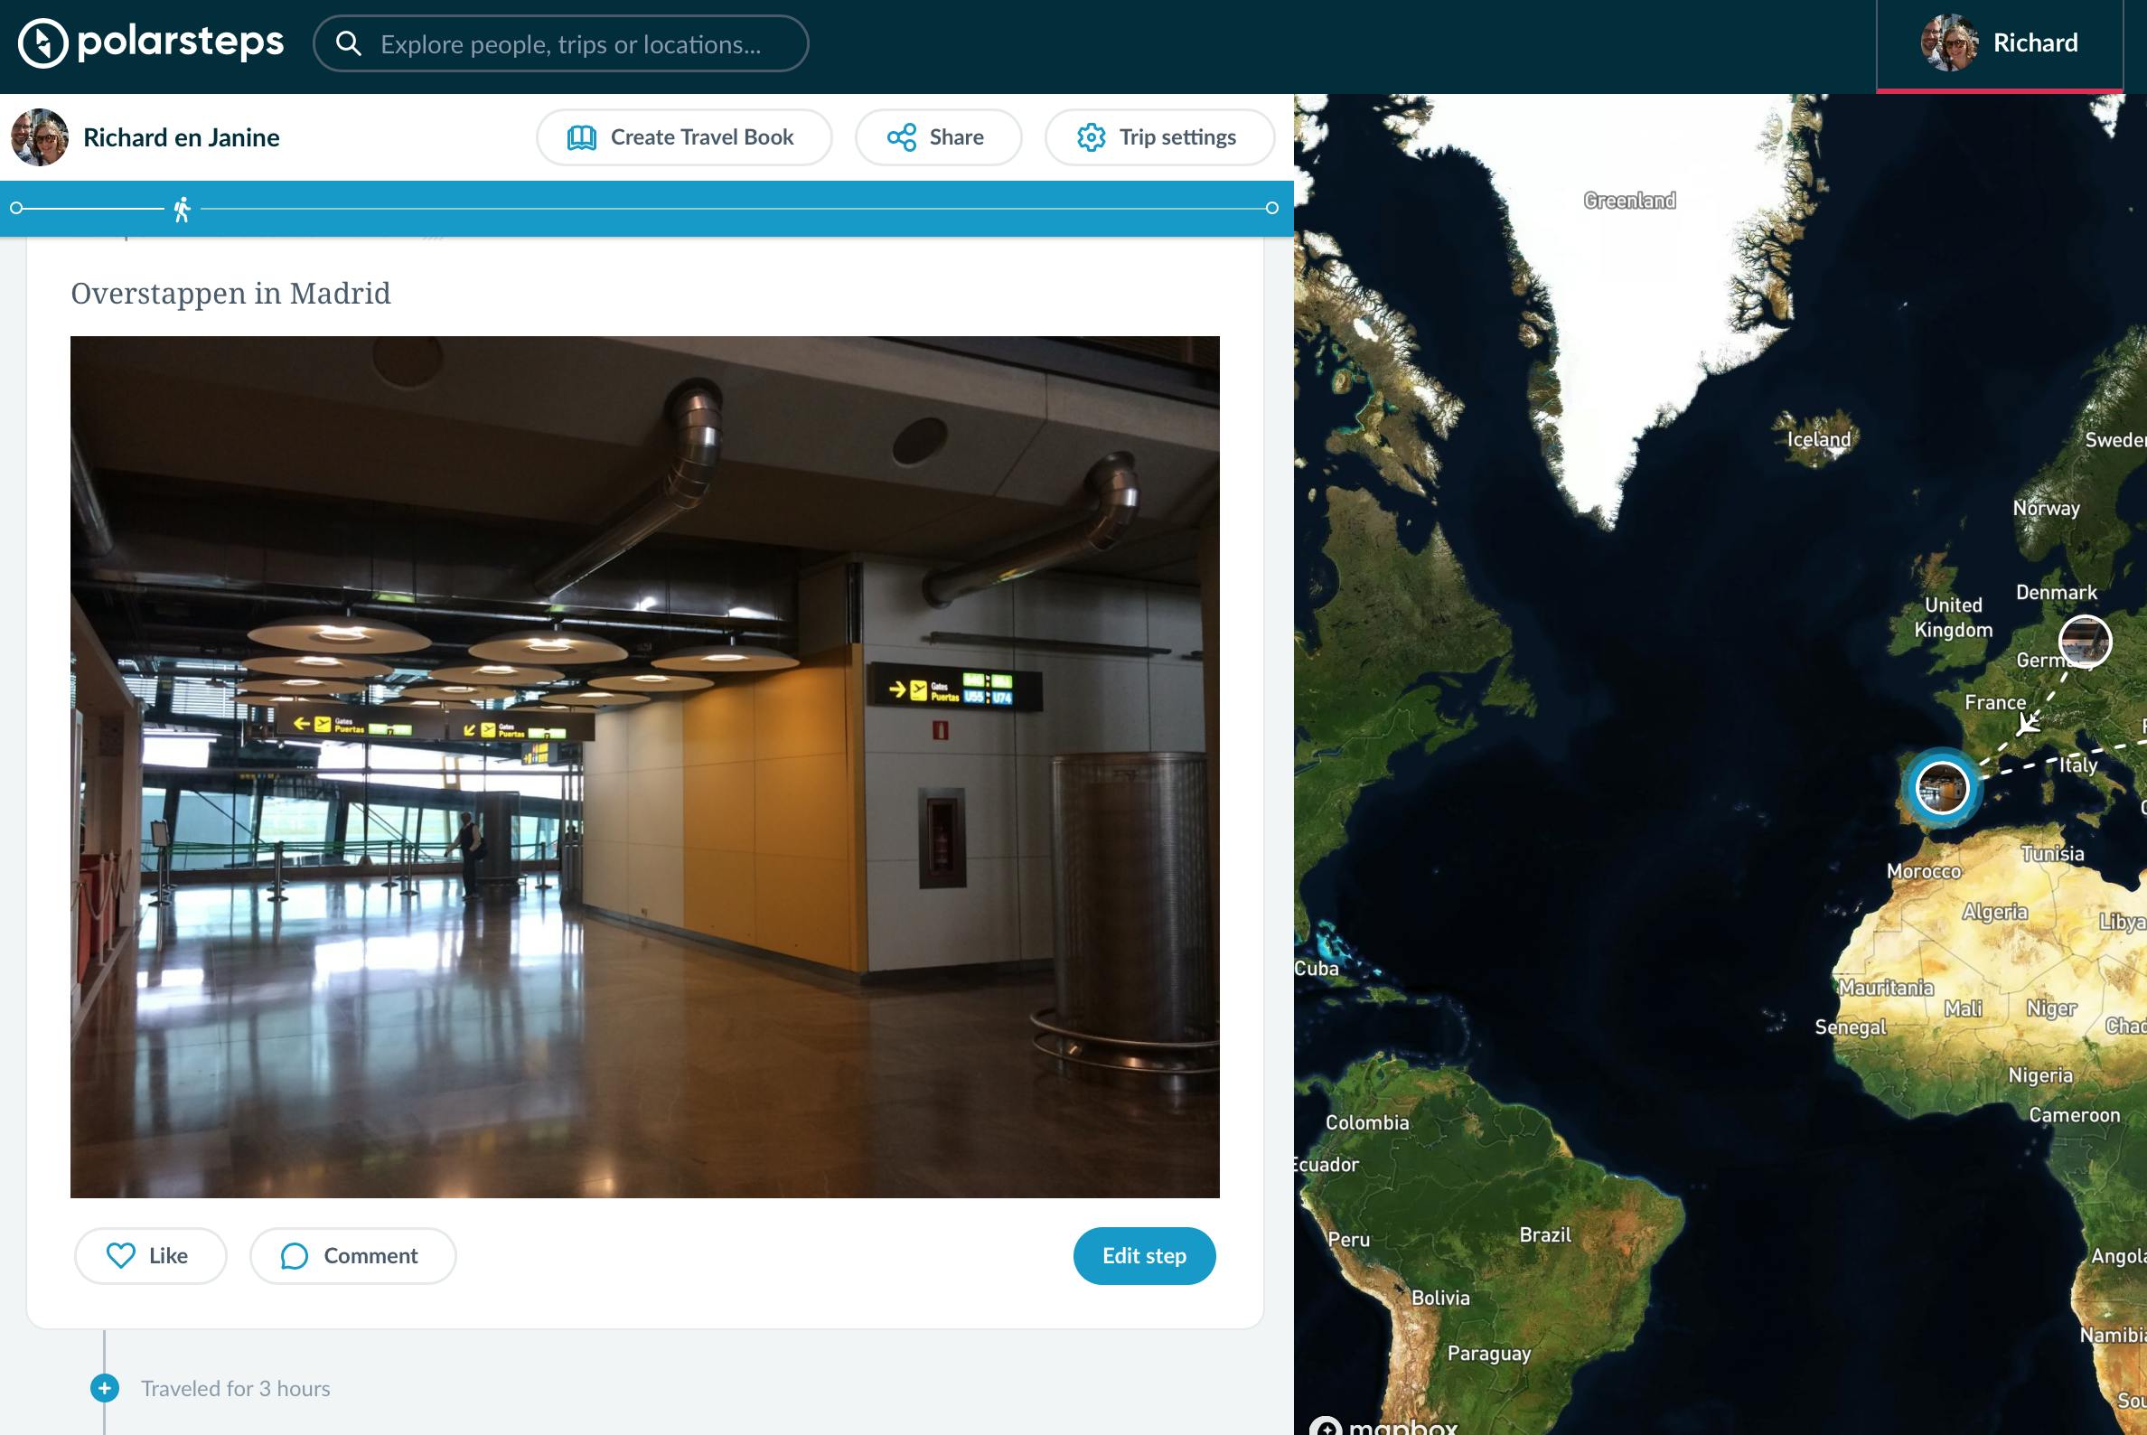This screenshot has width=2147, height=1435.
Task: Click the Trip settings gear icon
Action: 1091,137
